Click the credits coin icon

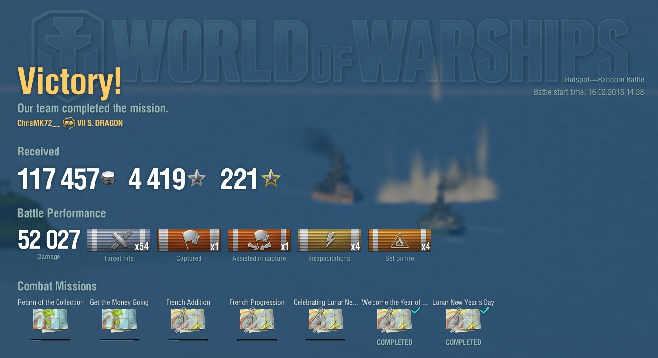(109, 179)
